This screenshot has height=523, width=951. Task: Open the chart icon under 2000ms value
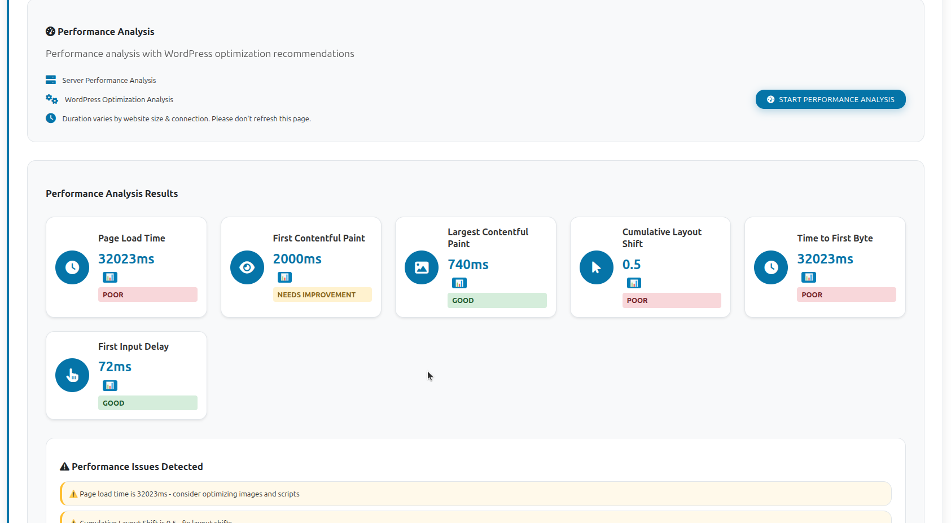coord(285,277)
